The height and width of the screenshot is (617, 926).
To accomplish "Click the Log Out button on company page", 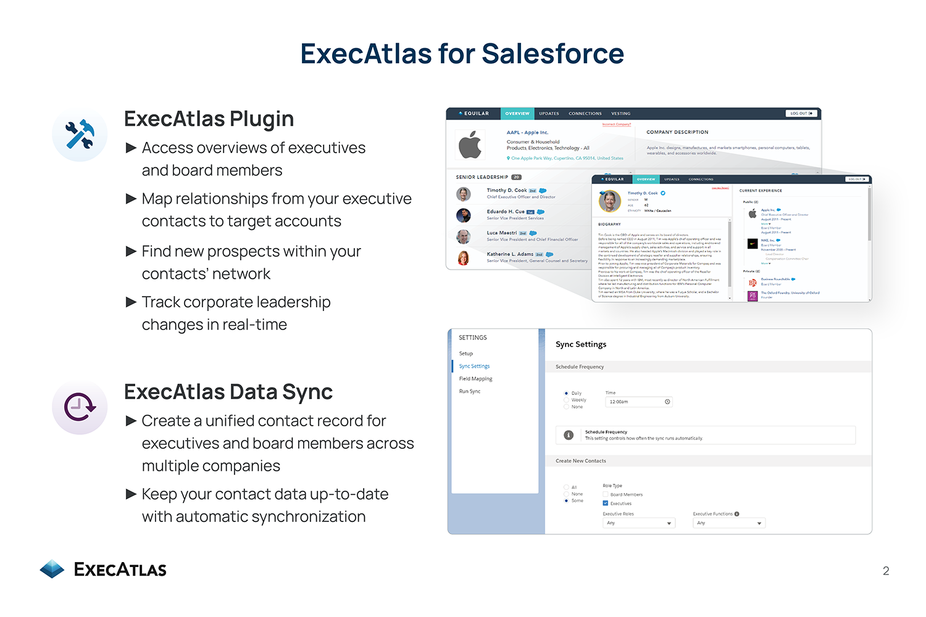I will [x=801, y=114].
